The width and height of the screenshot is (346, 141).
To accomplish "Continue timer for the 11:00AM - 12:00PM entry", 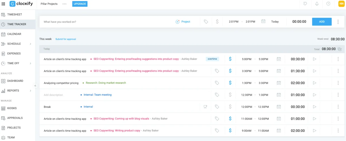I will 315,119.
